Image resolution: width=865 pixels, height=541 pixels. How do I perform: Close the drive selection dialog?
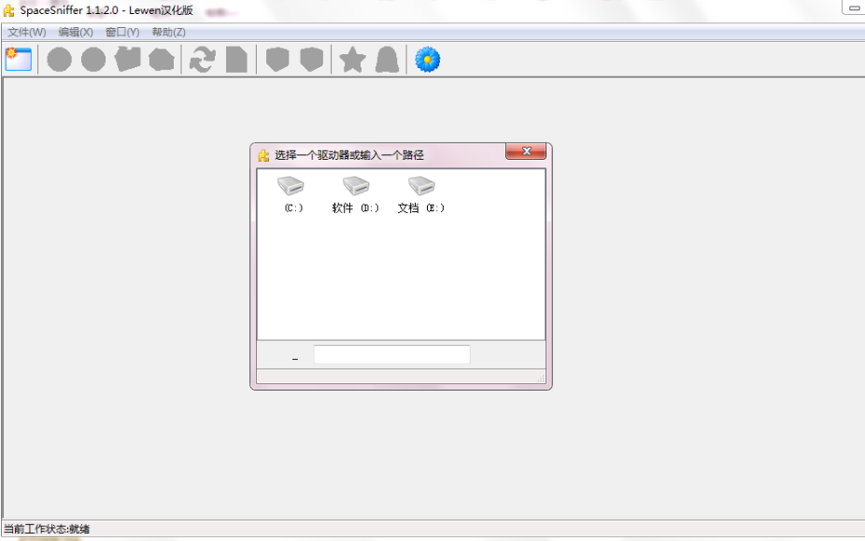[526, 151]
